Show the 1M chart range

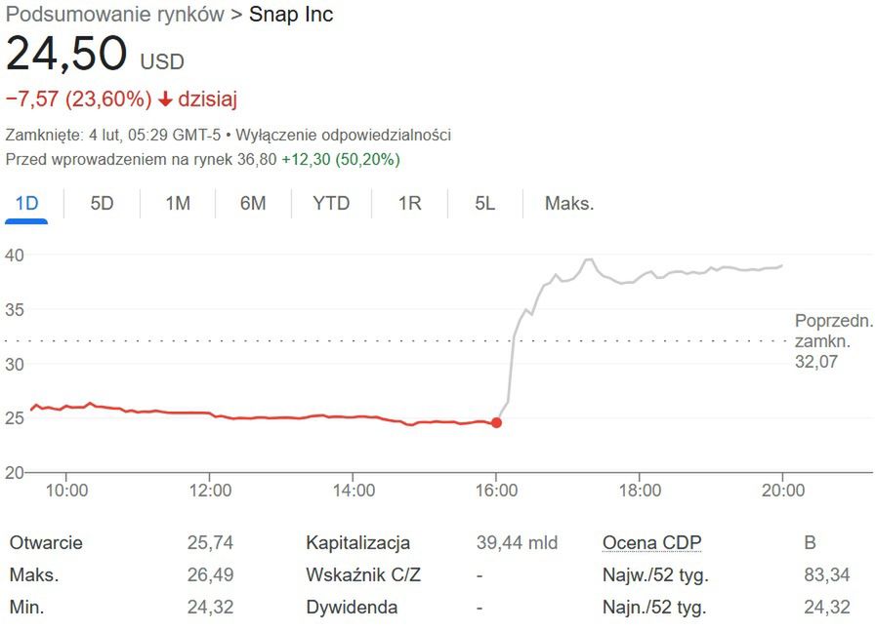click(x=177, y=203)
